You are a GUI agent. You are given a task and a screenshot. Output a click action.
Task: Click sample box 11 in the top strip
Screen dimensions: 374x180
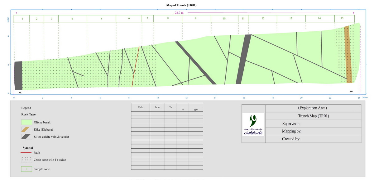coord(243,19)
